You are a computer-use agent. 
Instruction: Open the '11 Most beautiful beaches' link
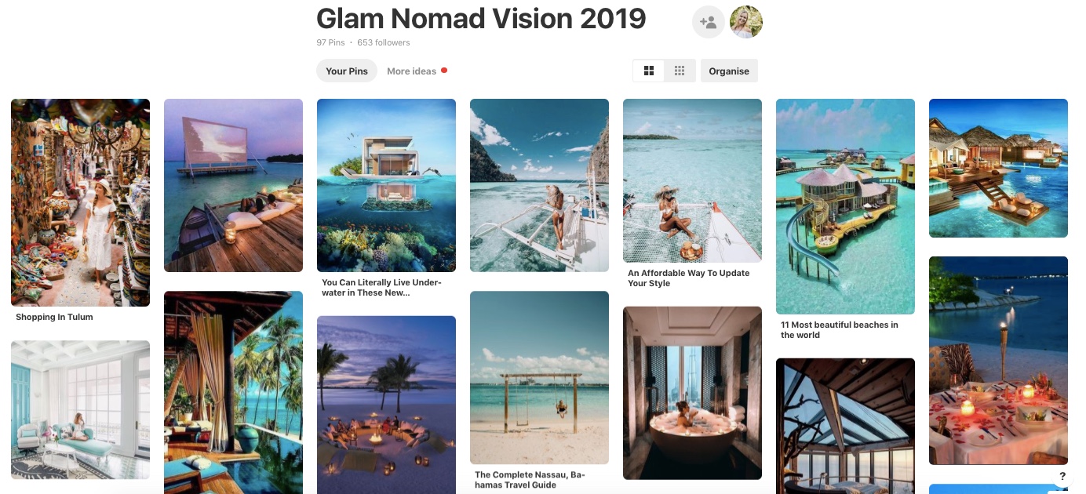(x=840, y=330)
